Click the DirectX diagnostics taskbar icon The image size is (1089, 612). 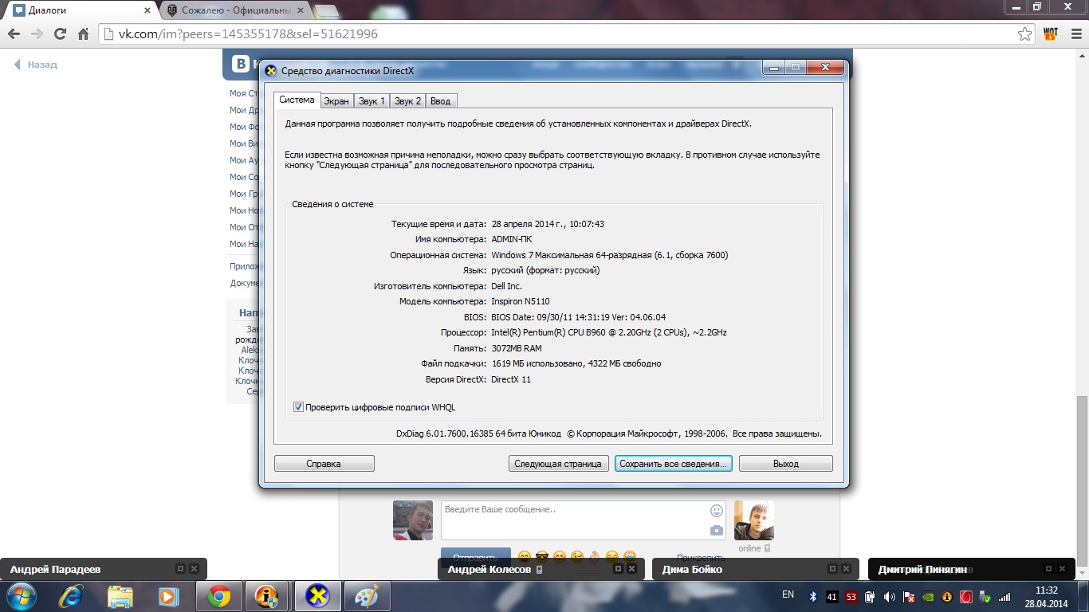point(317,596)
